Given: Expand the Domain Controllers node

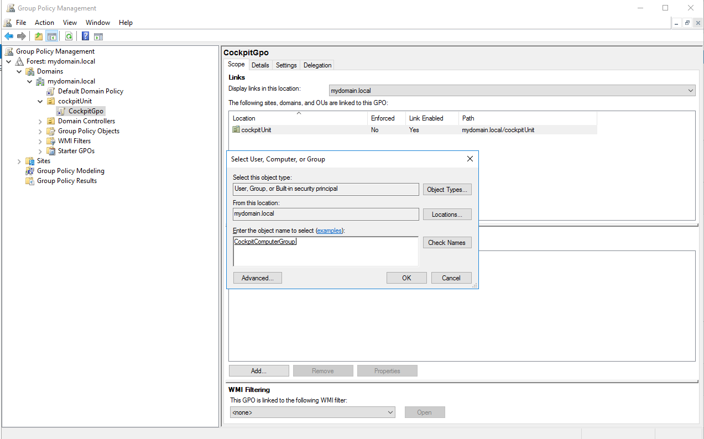Looking at the screenshot, I should tap(40, 121).
